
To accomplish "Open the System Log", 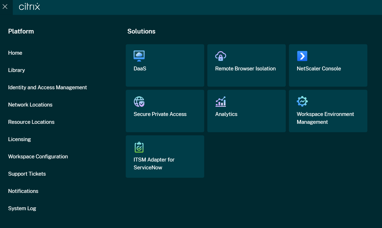I will pos(22,208).
